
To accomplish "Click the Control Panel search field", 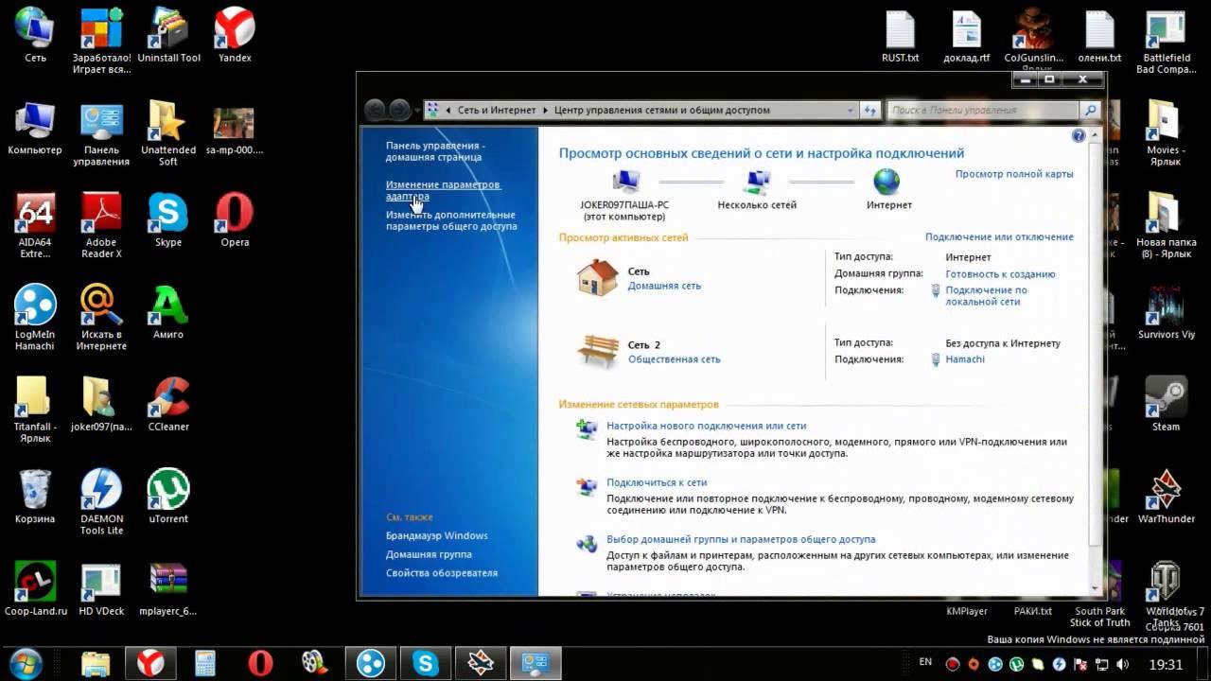I will click(x=985, y=110).
